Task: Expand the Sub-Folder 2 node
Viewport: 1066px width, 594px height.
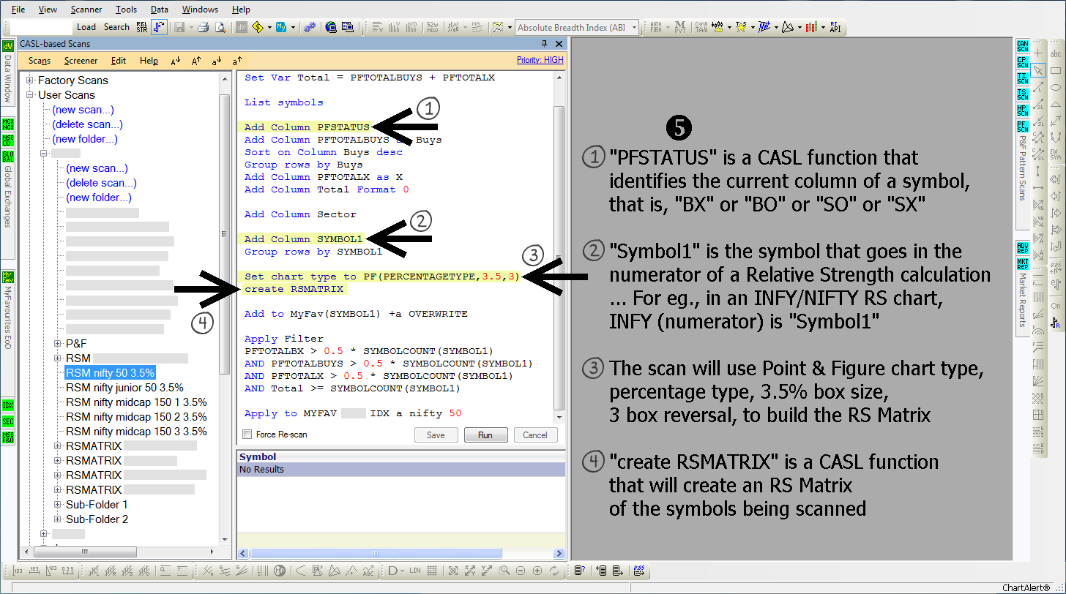Action: [x=58, y=519]
